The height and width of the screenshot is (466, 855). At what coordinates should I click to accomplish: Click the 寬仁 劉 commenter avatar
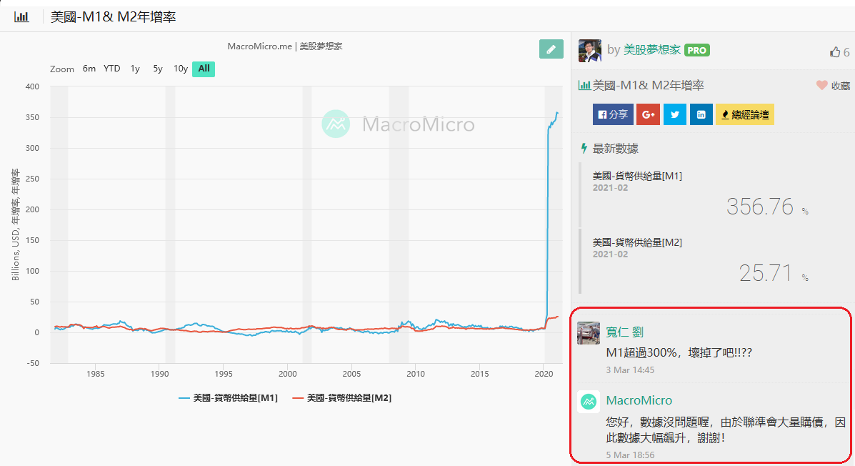[589, 333]
